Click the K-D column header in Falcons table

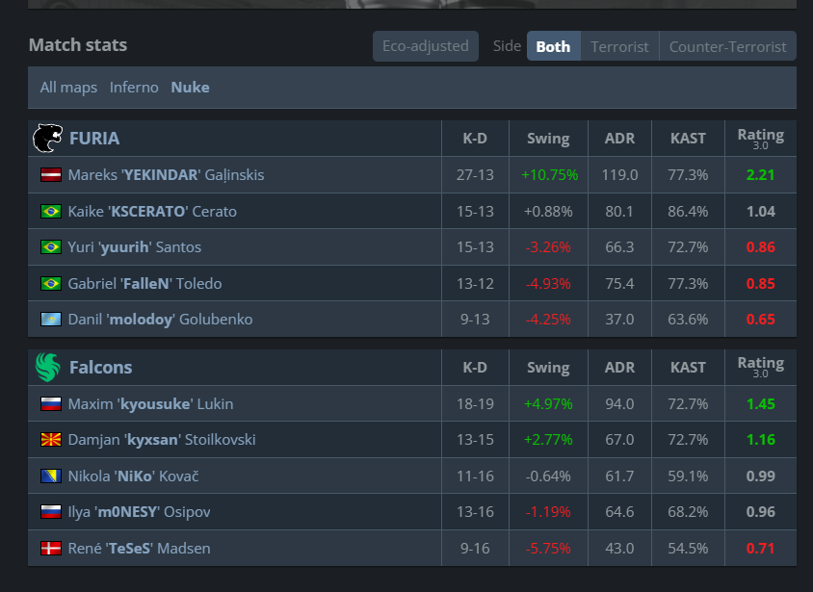point(475,367)
